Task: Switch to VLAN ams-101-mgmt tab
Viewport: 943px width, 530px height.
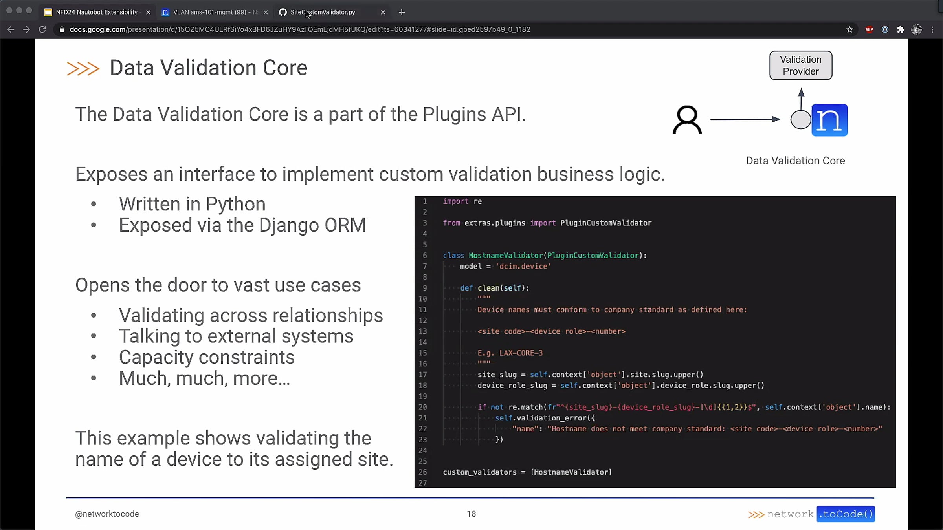Action: [214, 12]
